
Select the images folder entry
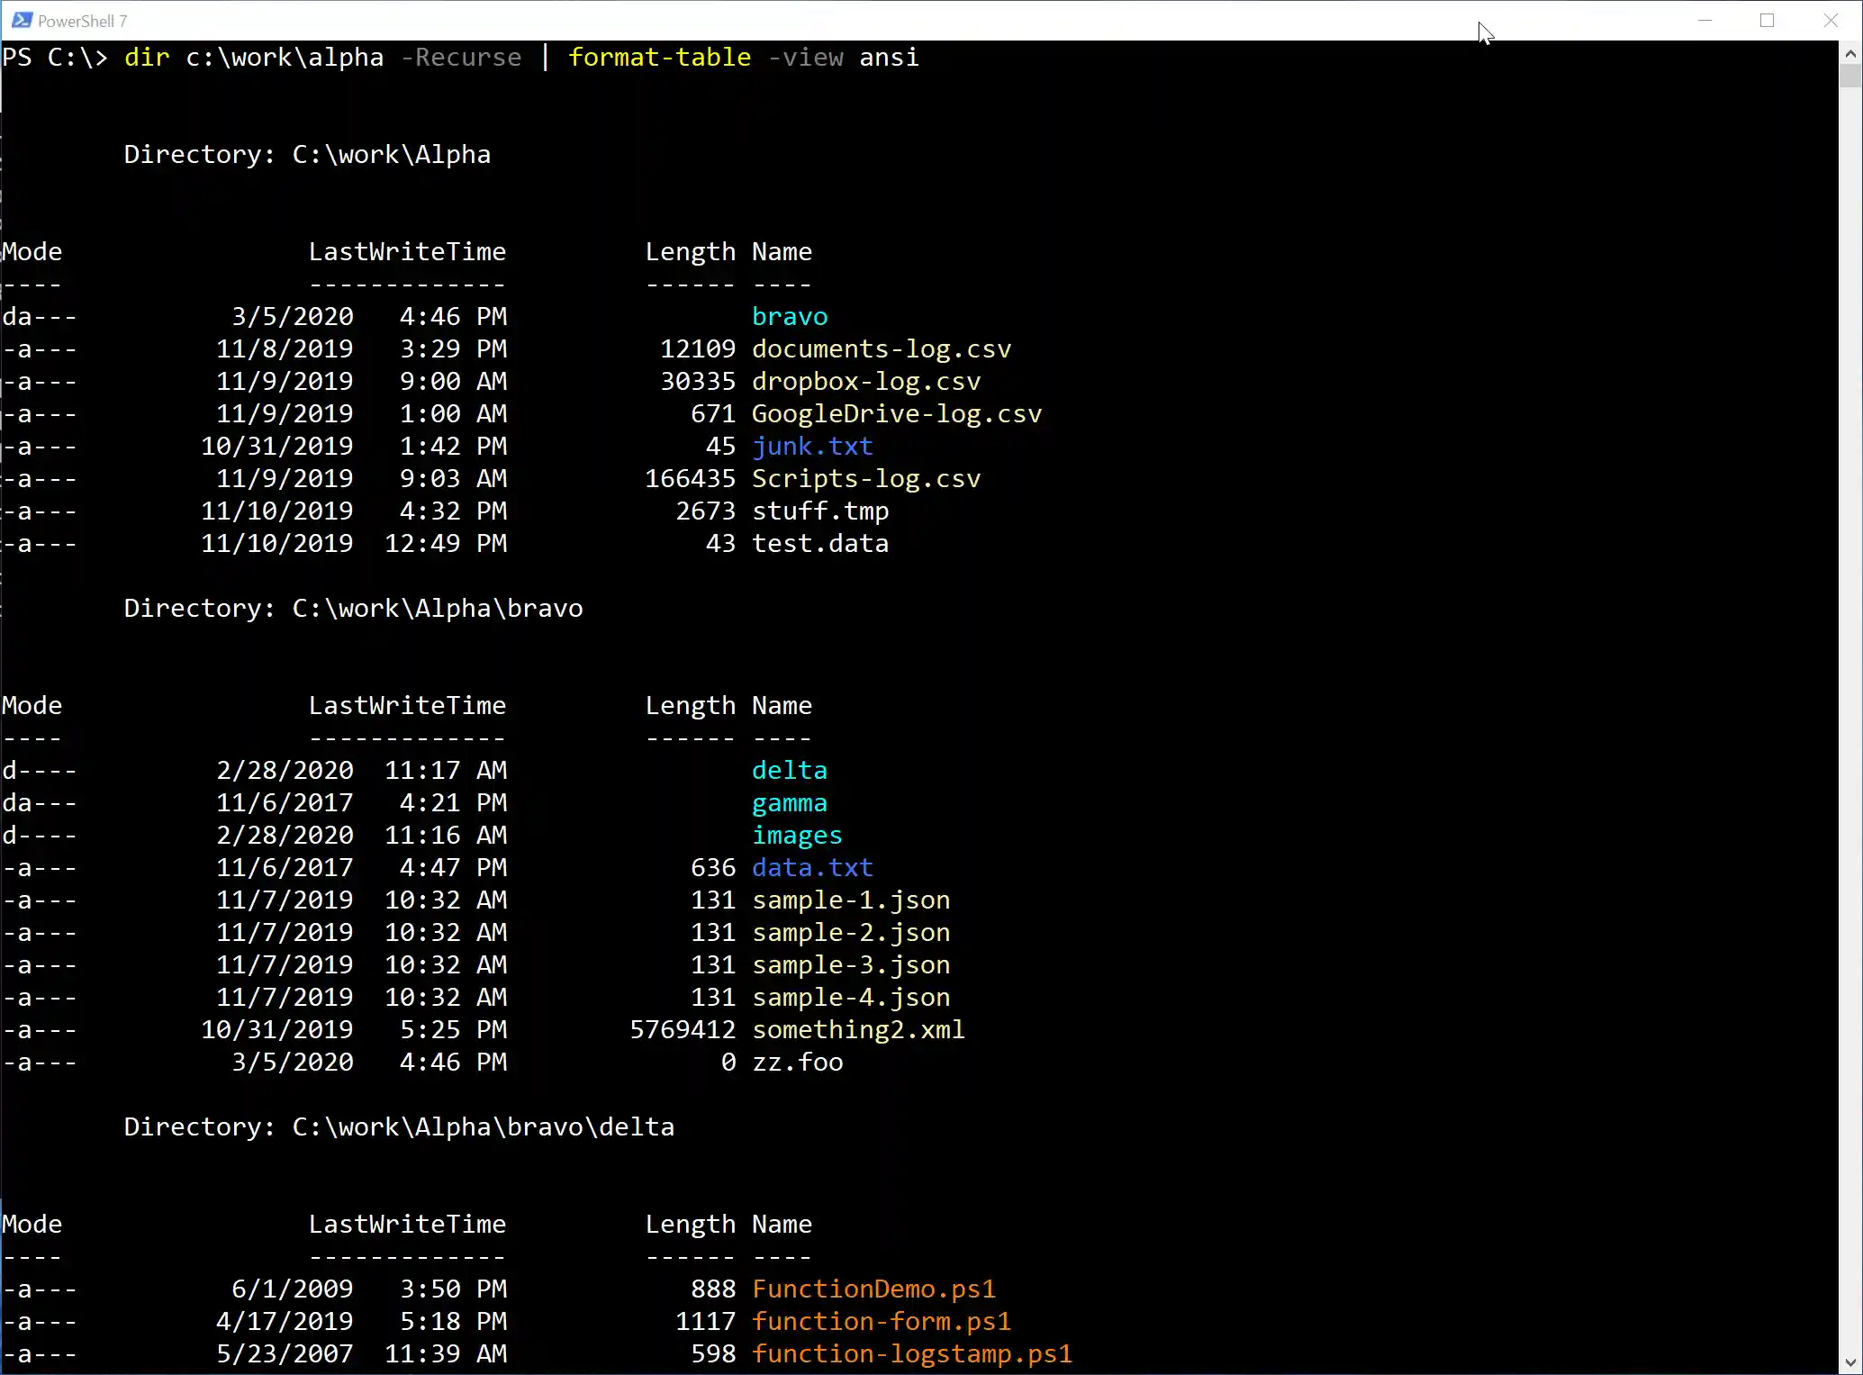pos(796,835)
